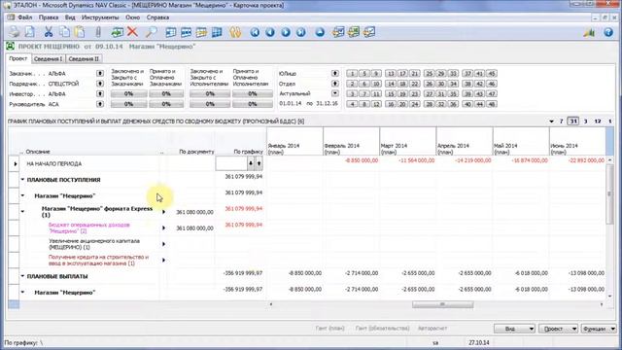This screenshot has width=622, height=350.
Task: Open the period dropdown arrow left of 7
Action: coord(551,122)
